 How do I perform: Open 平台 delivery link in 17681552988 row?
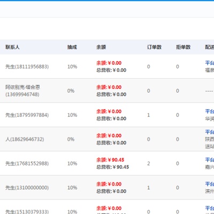(210, 159)
